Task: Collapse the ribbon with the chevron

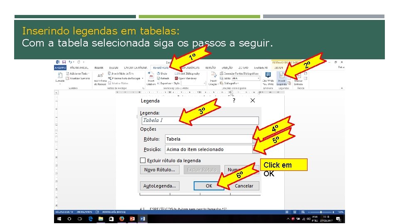Action: click(342, 88)
